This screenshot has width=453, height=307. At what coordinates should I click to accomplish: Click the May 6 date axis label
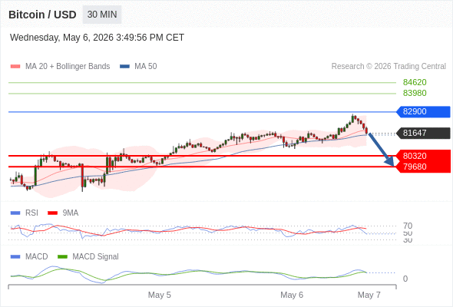pos(292,295)
